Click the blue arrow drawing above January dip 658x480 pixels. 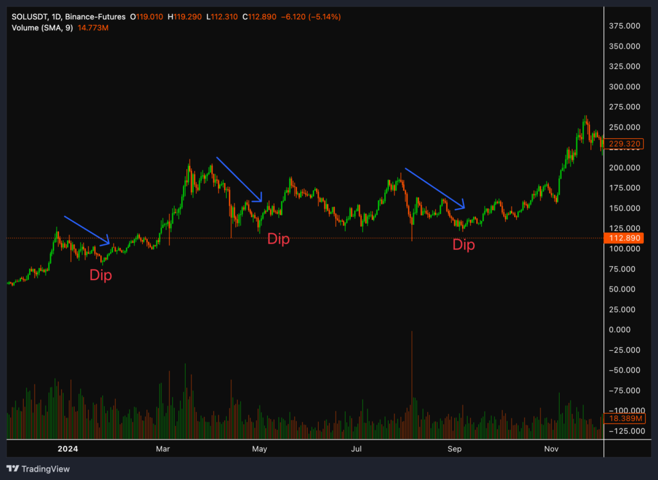[87, 230]
